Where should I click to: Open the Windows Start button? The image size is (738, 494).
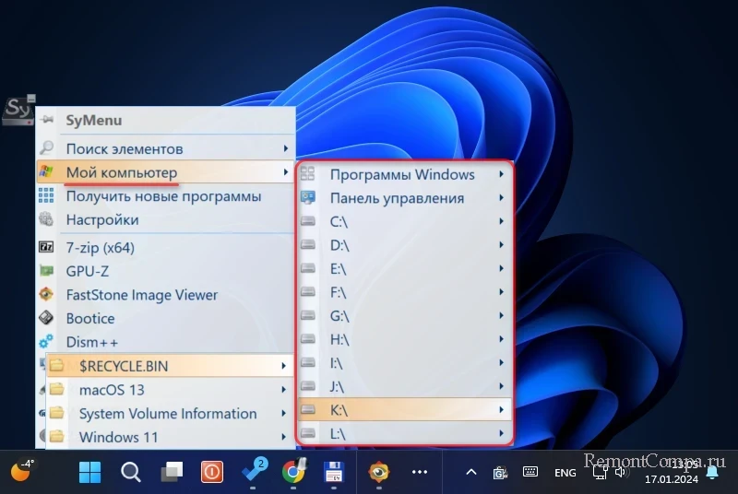[x=90, y=472]
